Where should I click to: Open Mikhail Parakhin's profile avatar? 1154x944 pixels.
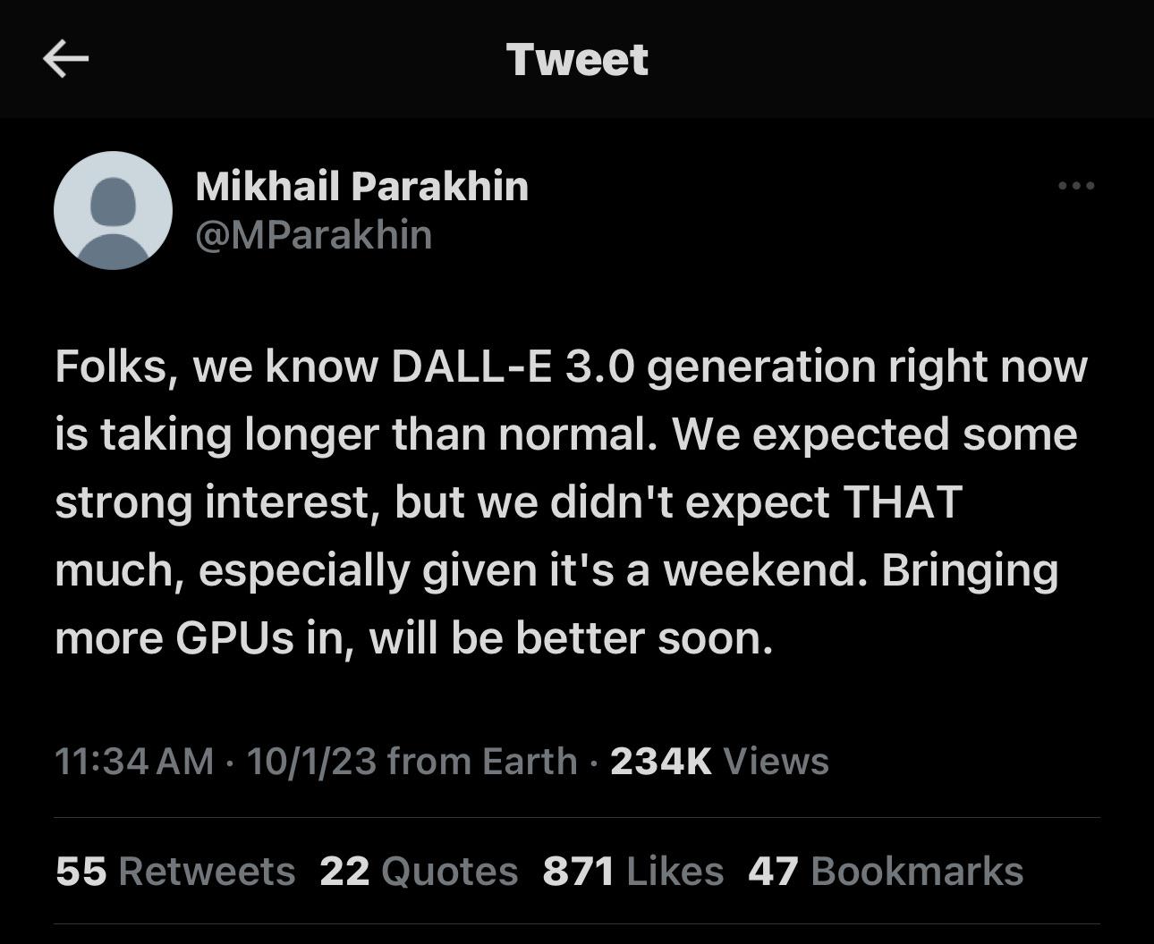point(113,211)
